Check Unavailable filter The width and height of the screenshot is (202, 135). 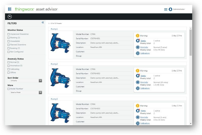(x=9, y=41)
